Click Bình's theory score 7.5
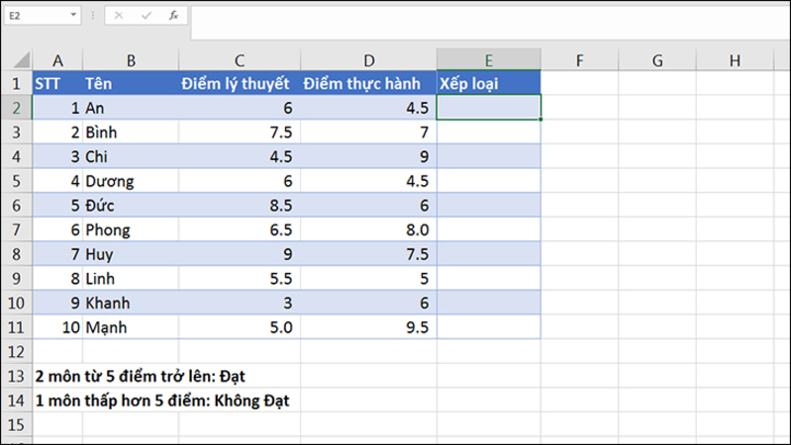The height and width of the screenshot is (445, 791). point(240,133)
